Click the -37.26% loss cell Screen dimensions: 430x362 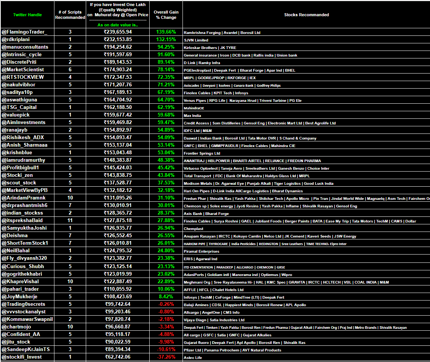coord(166,357)
